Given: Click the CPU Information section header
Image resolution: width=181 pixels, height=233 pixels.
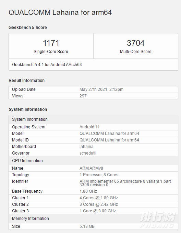Looking at the screenshot, I should tap(27, 161).
